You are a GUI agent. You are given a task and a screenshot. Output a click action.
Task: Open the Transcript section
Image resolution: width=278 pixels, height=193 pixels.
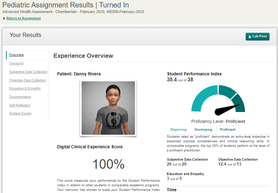point(16,63)
